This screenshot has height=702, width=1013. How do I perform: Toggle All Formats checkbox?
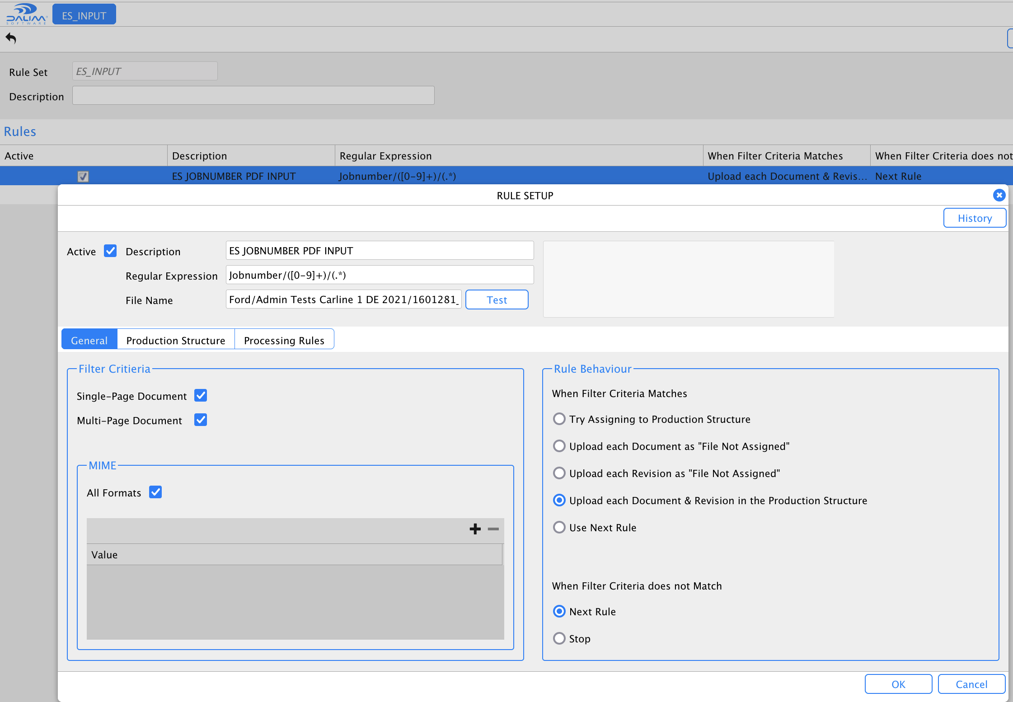click(x=155, y=492)
